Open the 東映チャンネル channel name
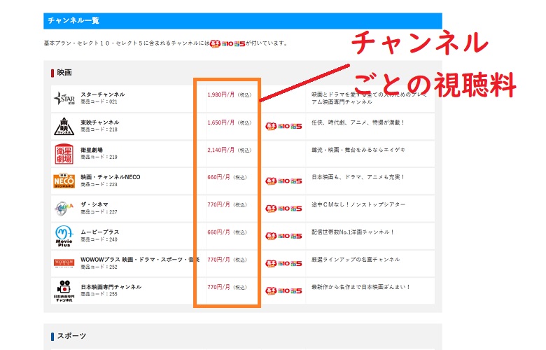 tap(100, 122)
